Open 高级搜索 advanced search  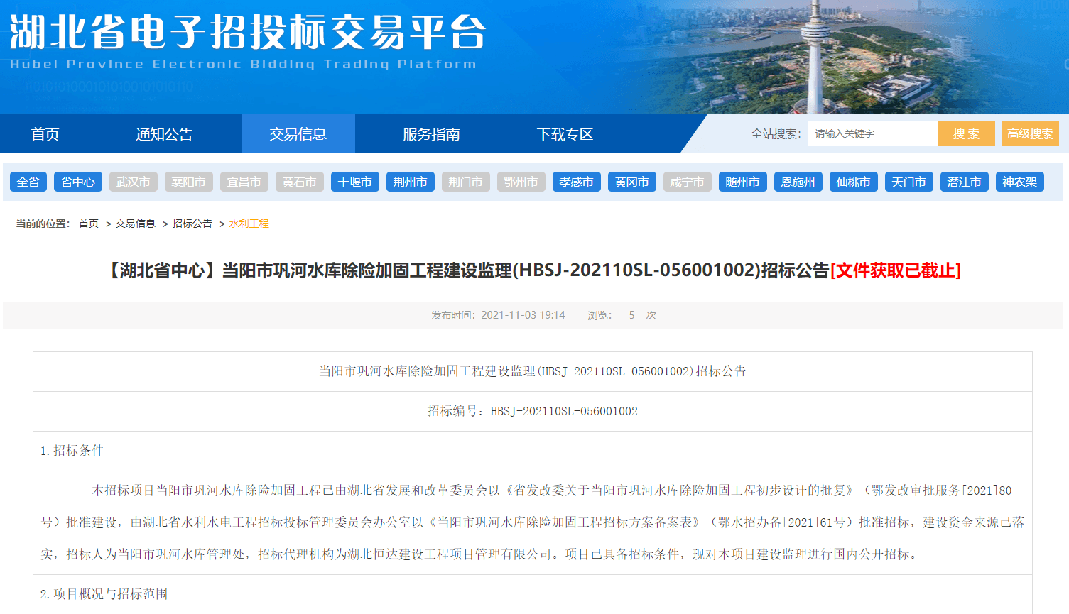tap(1030, 133)
